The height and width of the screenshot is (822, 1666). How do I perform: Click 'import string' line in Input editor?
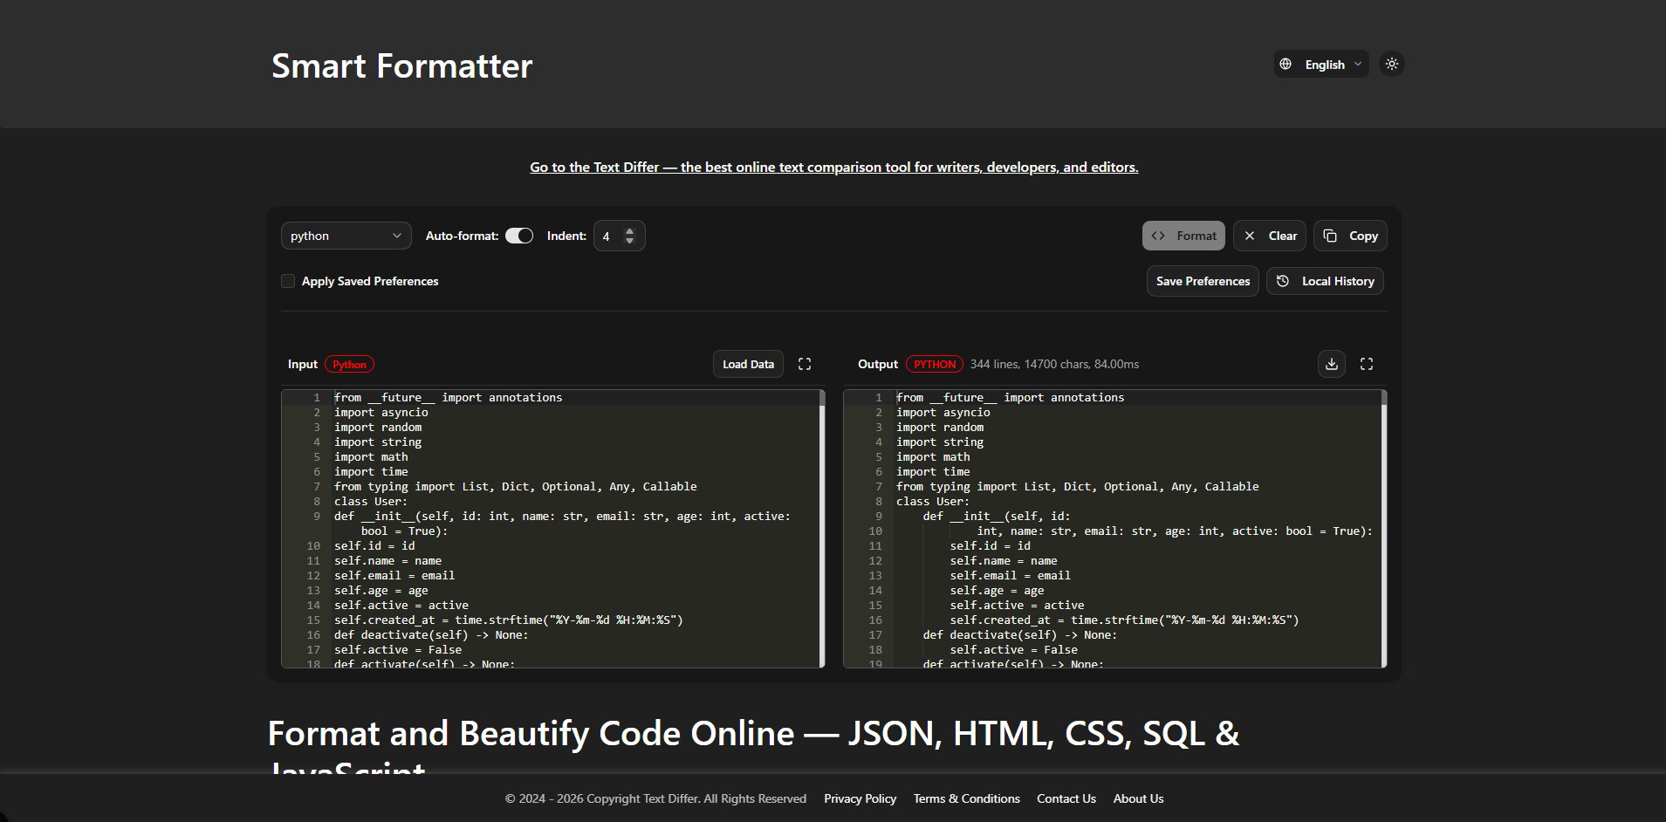click(x=378, y=442)
